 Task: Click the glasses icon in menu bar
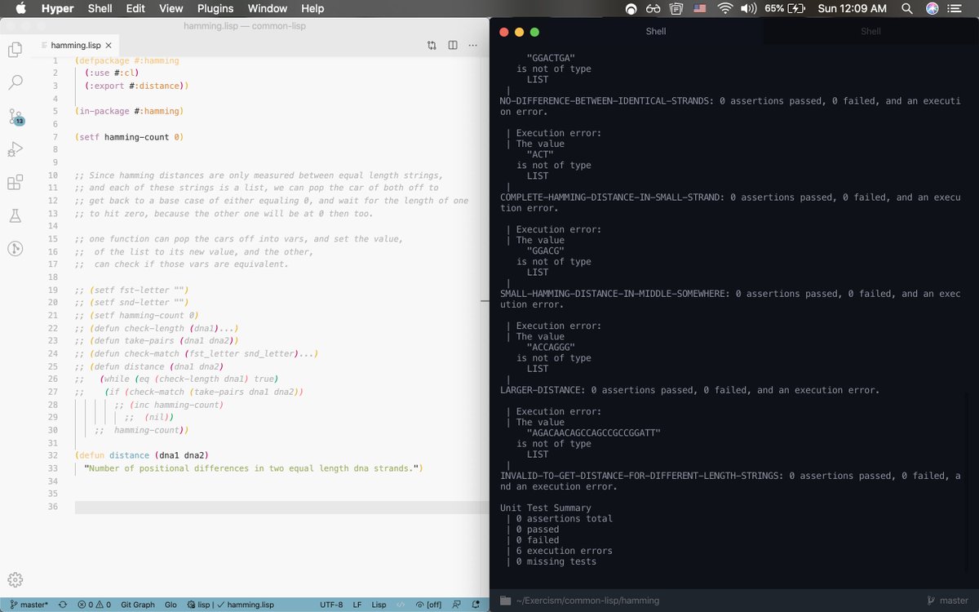point(653,8)
